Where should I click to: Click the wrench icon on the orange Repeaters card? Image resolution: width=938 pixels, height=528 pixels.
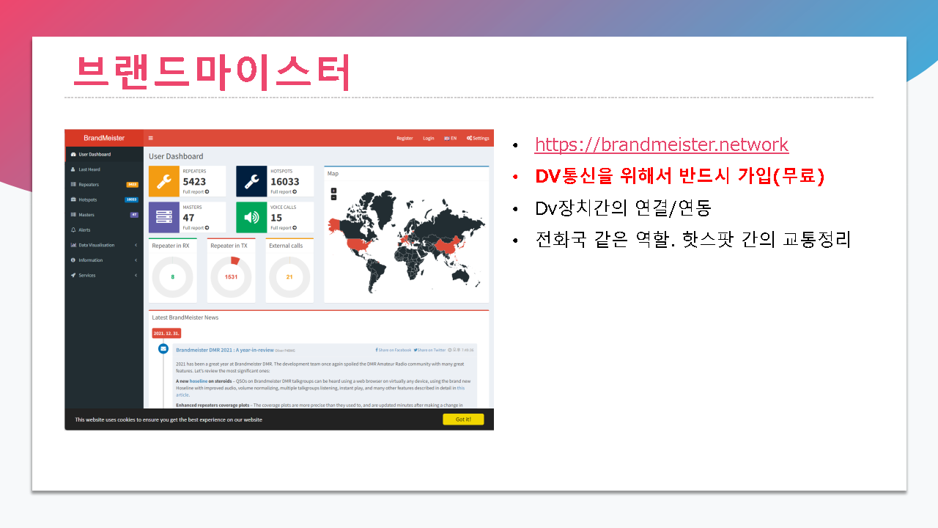(x=165, y=180)
